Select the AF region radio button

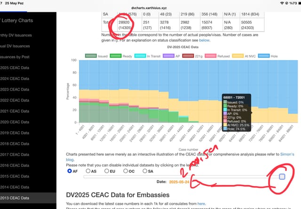point(70,170)
